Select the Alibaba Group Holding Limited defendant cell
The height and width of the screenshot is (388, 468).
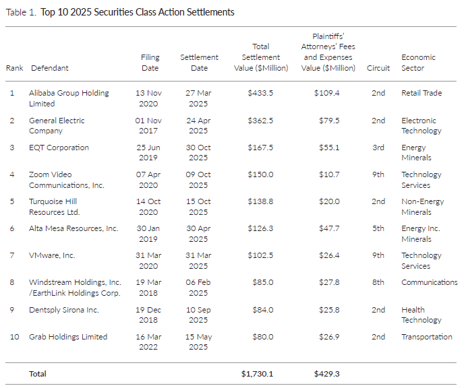(x=69, y=98)
